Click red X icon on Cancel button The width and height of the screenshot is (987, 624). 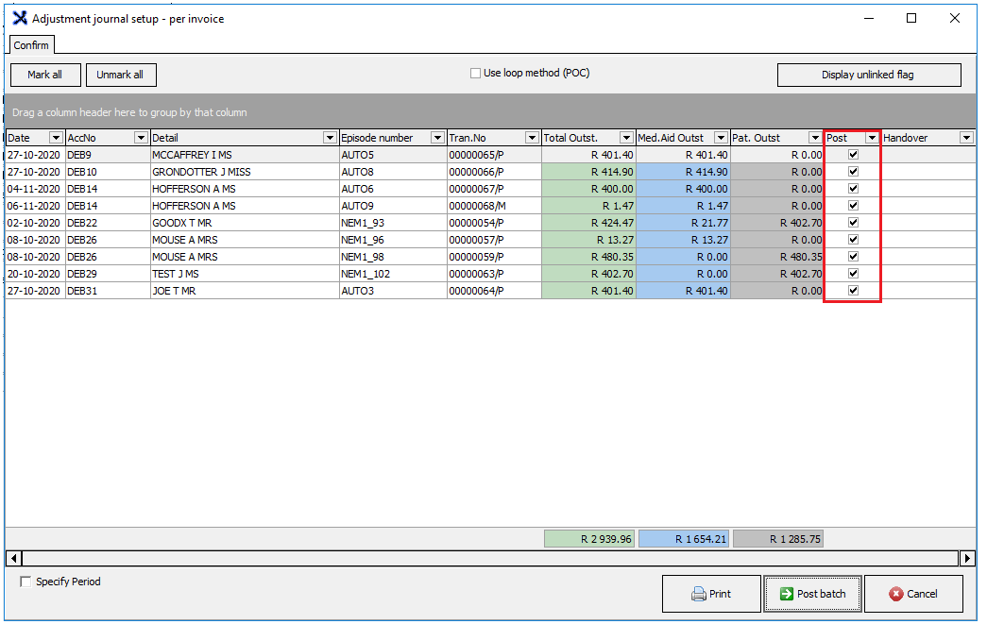pyautogui.click(x=896, y=595)
